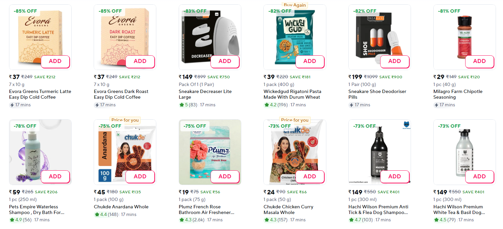Click green star rating of Sneakare Decreaser Lite
The height and width of the screenshot is (229, 503).
click(x=182, y=105)
